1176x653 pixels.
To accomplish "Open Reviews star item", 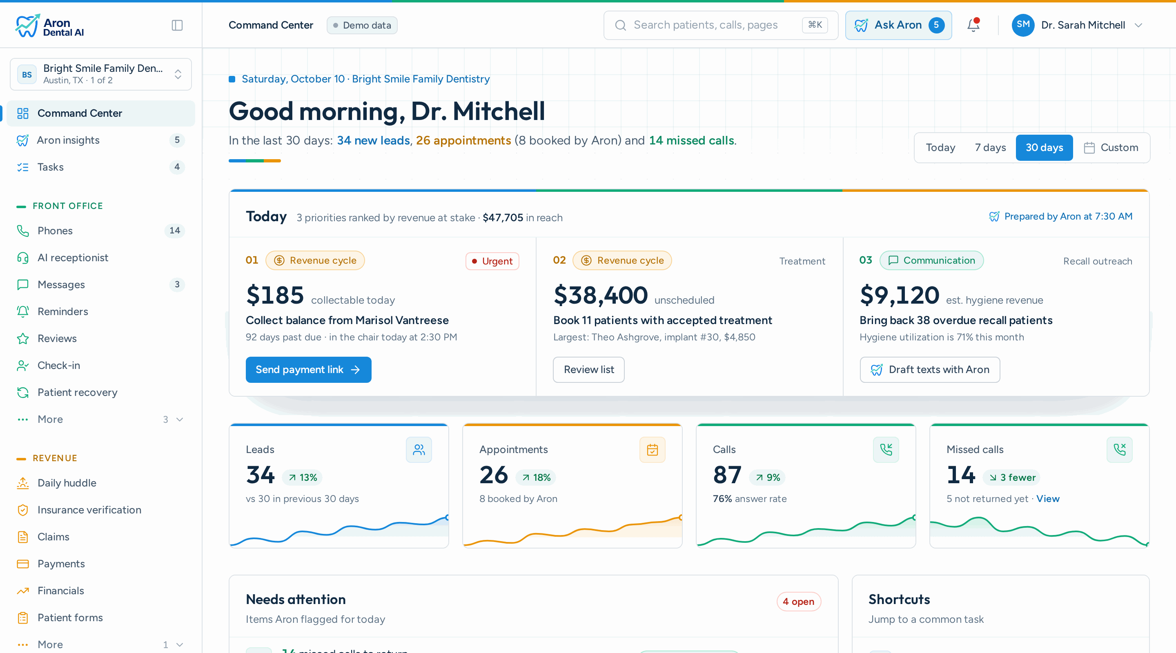I will [100, 338].
